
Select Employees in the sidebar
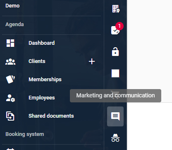point(42,98)
